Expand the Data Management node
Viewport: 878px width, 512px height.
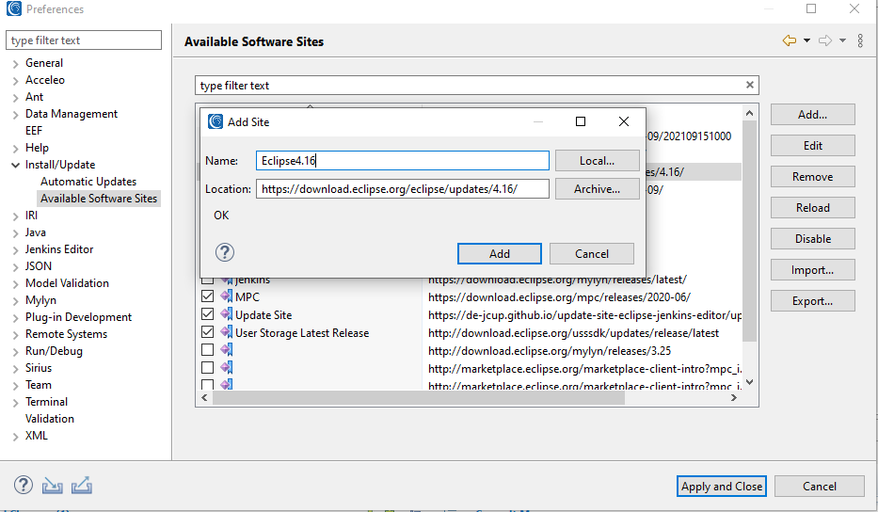pyautogui.click(x=16, y=115)
